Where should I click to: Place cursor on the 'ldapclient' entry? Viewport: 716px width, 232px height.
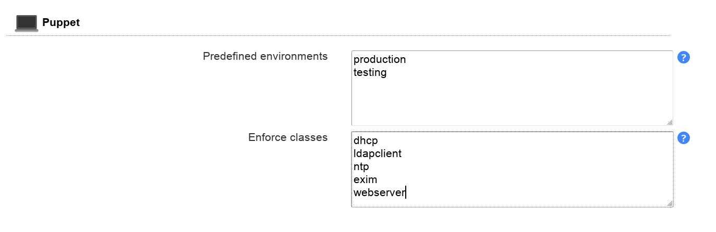pyautogui.click(x=378, y=153)
